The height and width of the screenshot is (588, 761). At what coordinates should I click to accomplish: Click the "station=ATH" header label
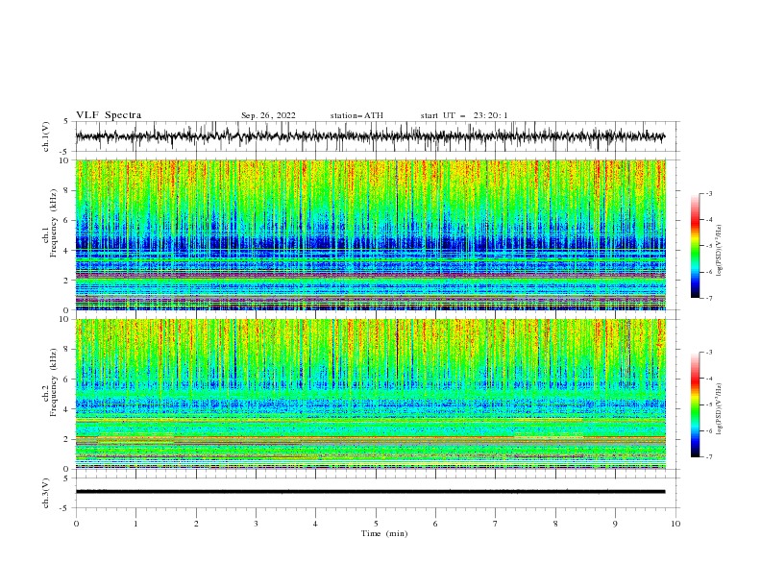click(x=356, y=115)
